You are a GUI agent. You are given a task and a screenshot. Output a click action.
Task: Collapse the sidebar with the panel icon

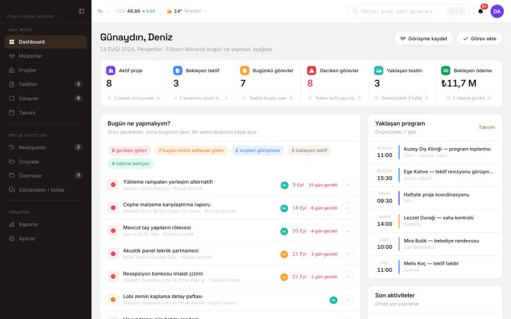point(82,11)
